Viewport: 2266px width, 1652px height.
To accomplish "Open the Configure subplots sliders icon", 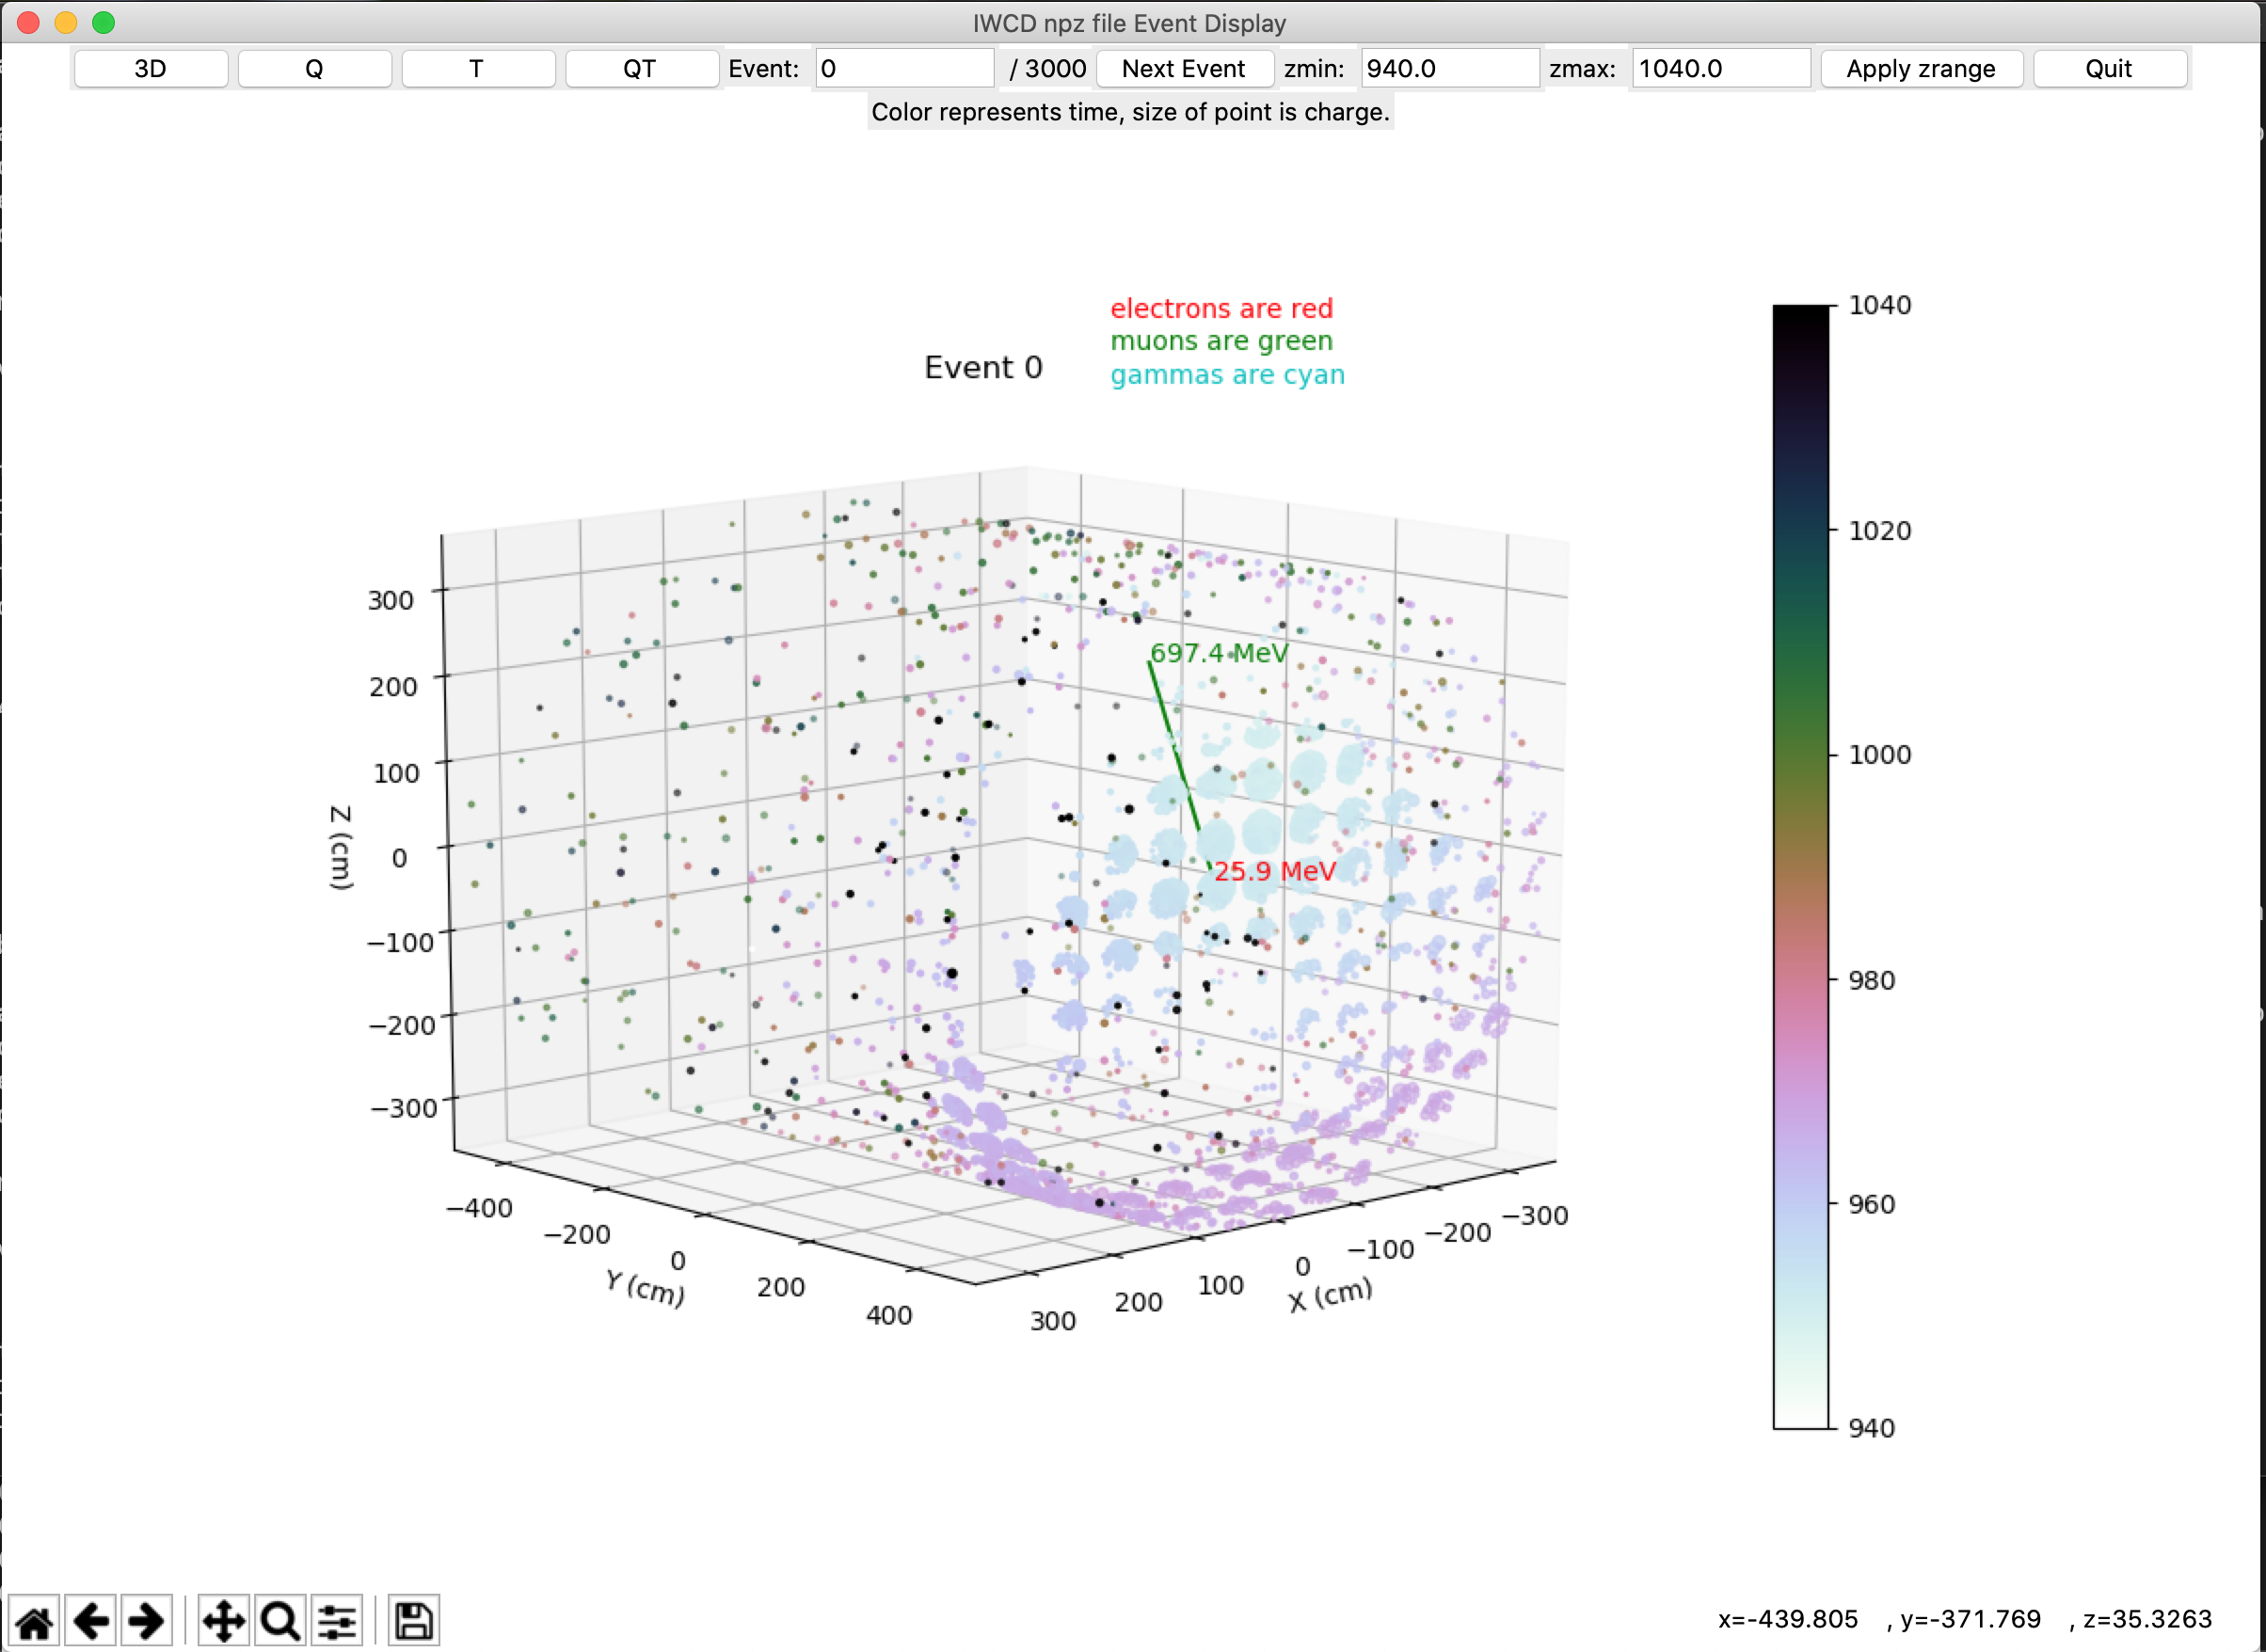I will (337, 1621).
